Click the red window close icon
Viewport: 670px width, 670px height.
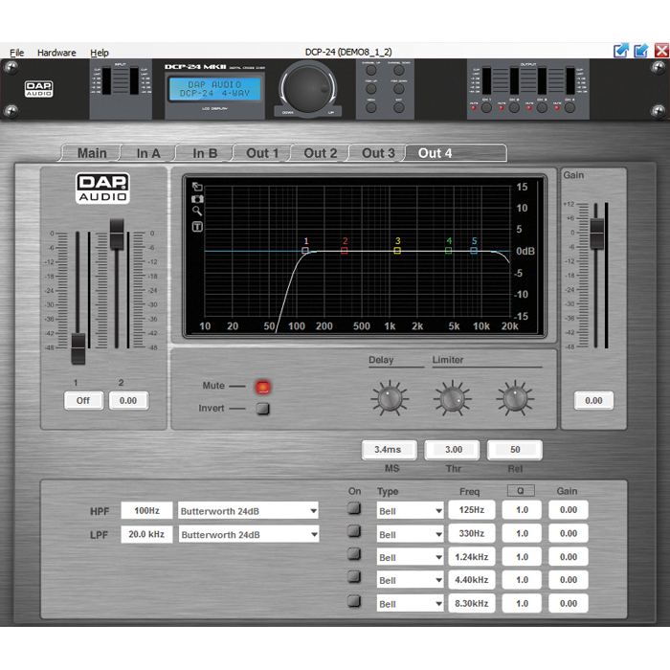661,51
